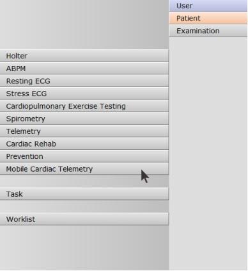
Task: Click the gap between Mobile Cardiac Telemetry and Task
Action: (x=84, y=181)
